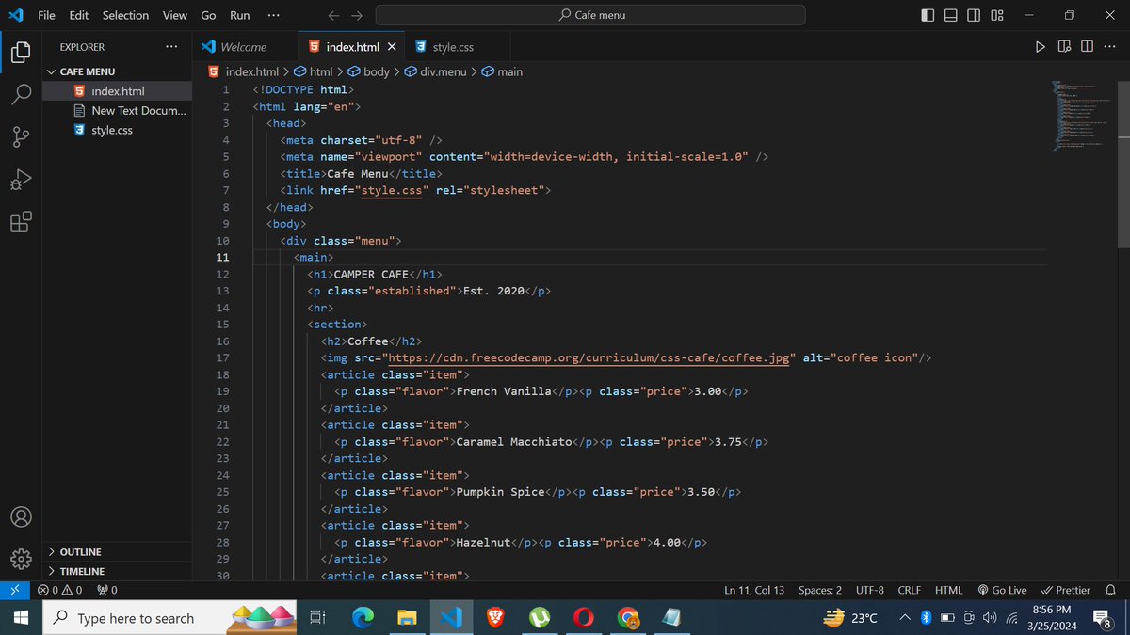Select the div.menu breadcrumb segment

pyautogui.click(x=435, y=71)
